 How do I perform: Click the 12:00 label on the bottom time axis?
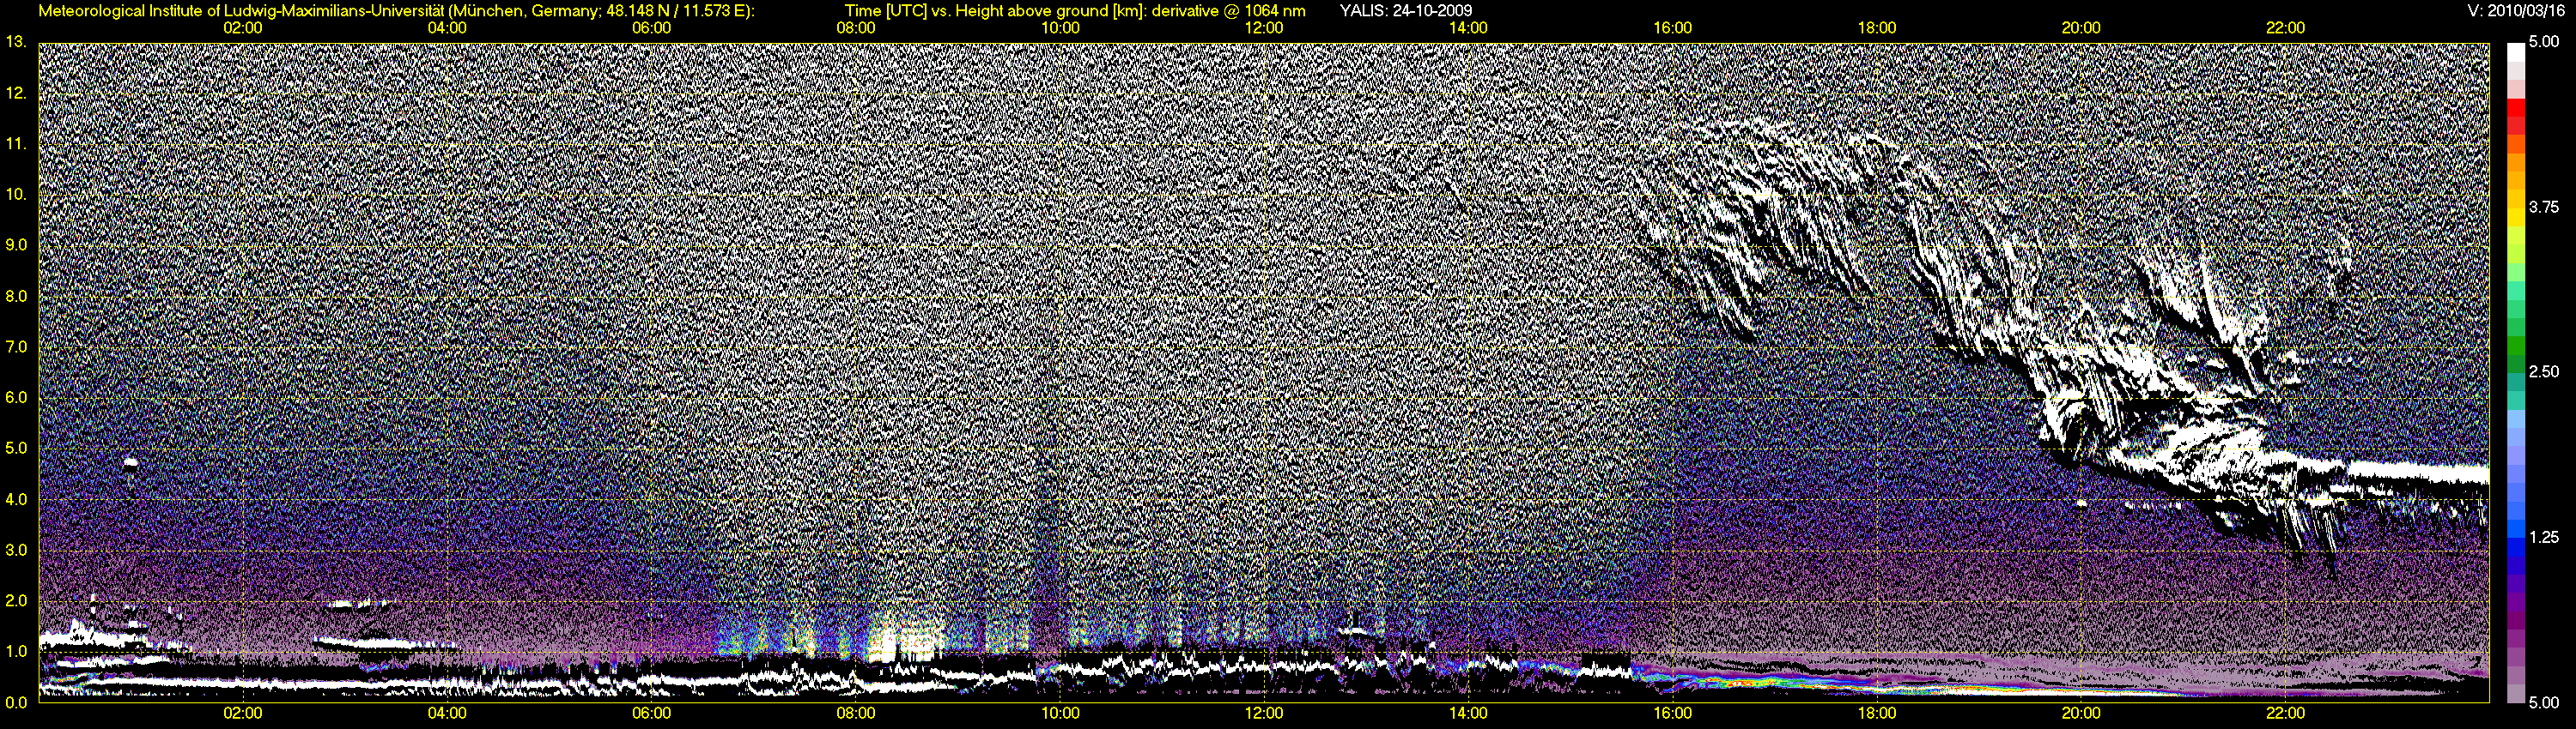pos(1264,713)
